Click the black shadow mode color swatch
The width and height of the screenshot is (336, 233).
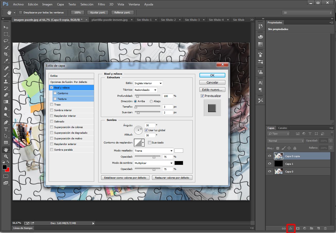179,163
